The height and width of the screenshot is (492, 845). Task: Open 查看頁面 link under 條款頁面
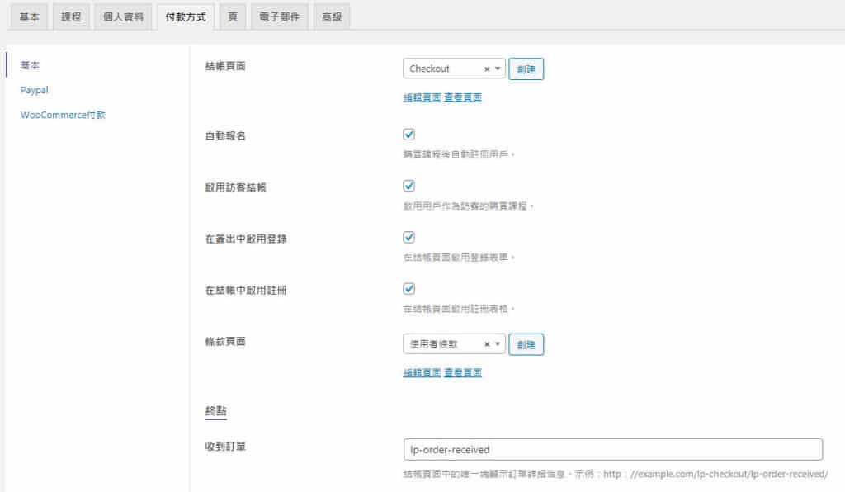(x=463, y=372)
